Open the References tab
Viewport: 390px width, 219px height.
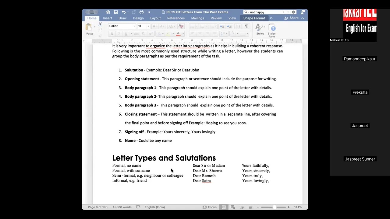click(176, 18)
